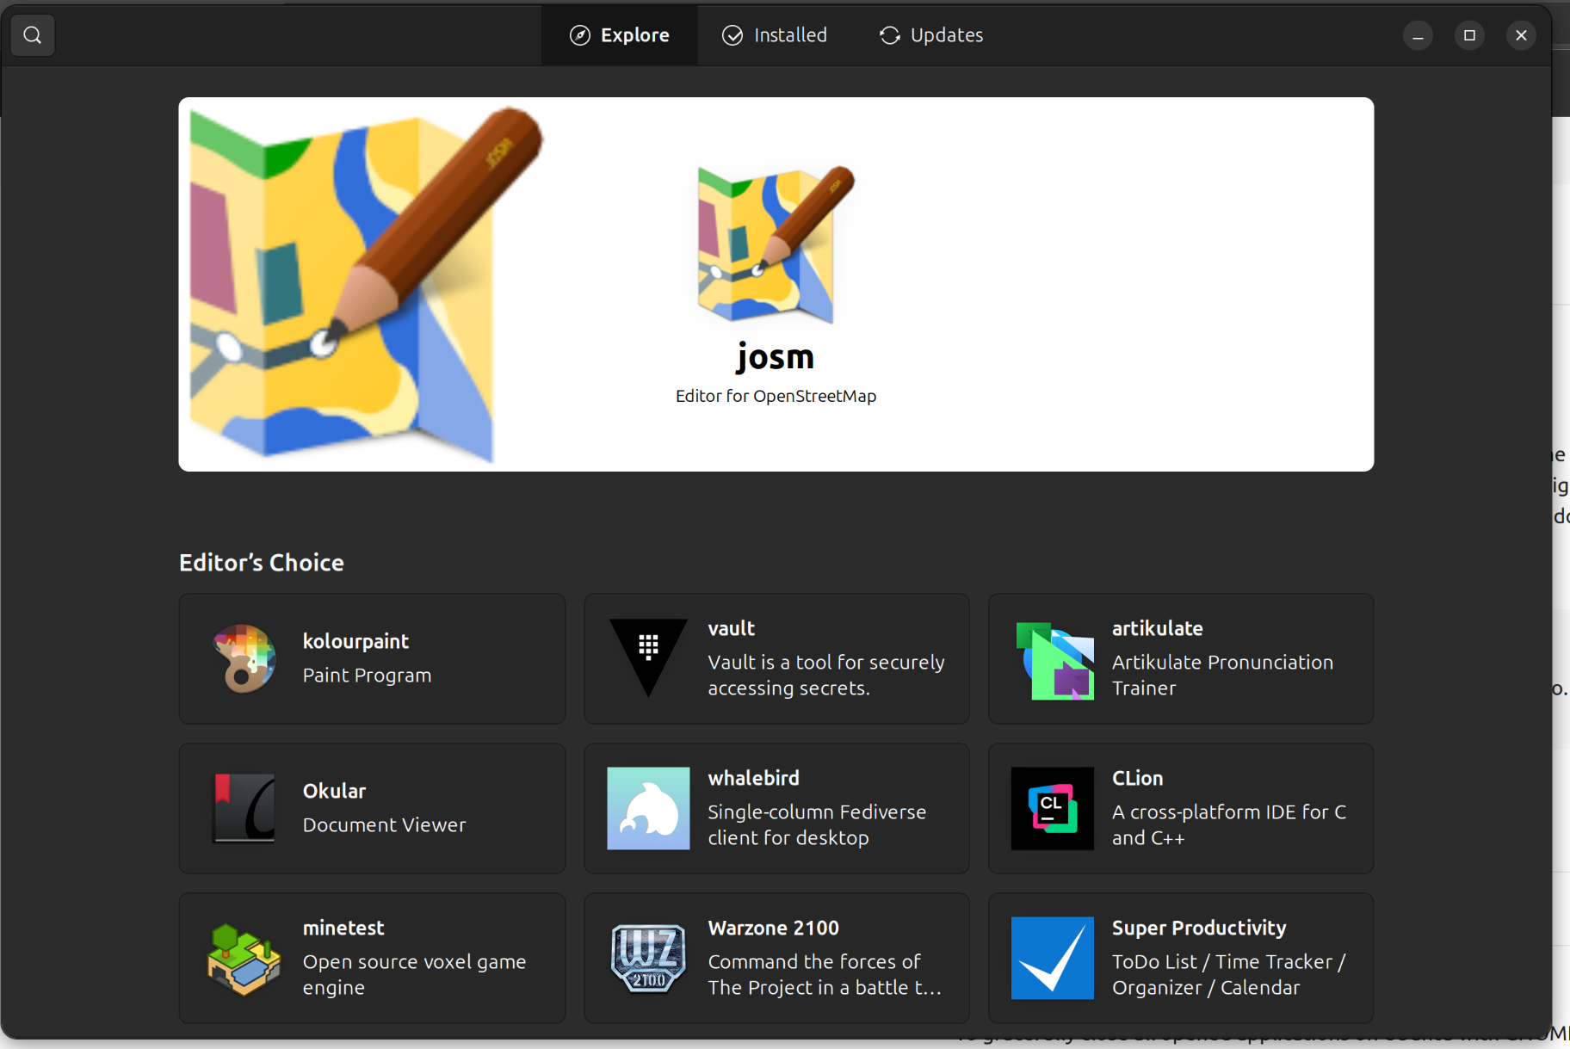Switch to the Installed tab
The height and width of the screenshot is (1049, 1570).
[774, 35]
